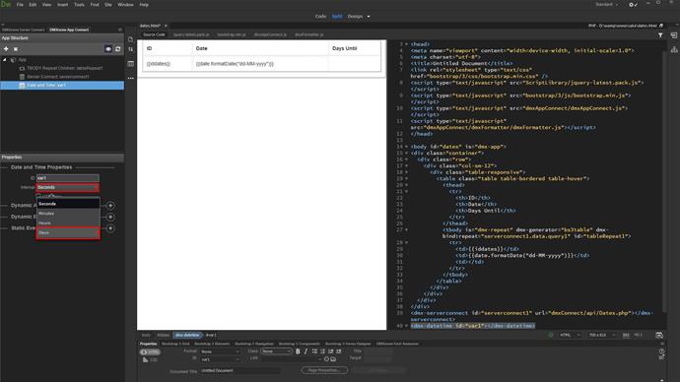
Task: Choose Minutes in the interval list
Action: coord(68,214)
